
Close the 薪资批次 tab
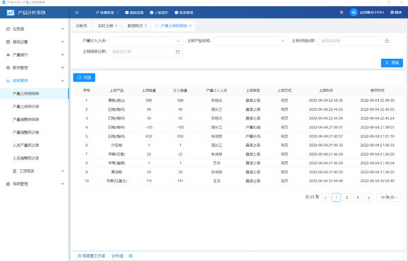click(x=146, y=26)
